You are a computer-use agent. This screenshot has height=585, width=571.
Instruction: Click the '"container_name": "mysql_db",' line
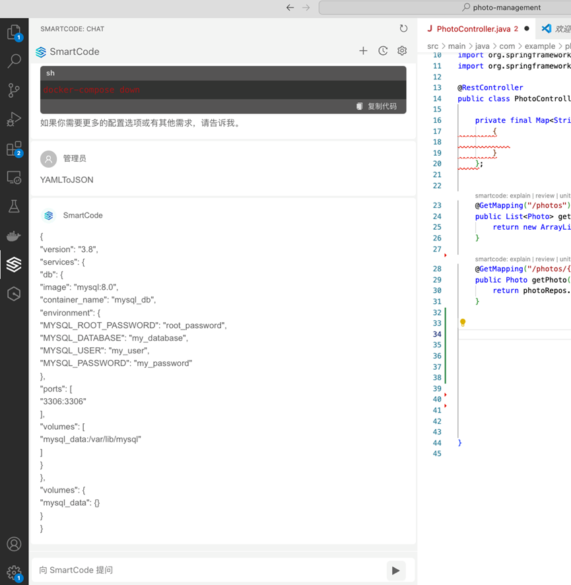click(98, 300)
